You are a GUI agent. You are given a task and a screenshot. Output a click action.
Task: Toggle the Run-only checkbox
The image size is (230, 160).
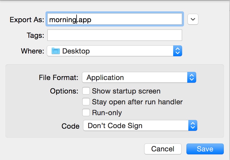tap(86, 112)
